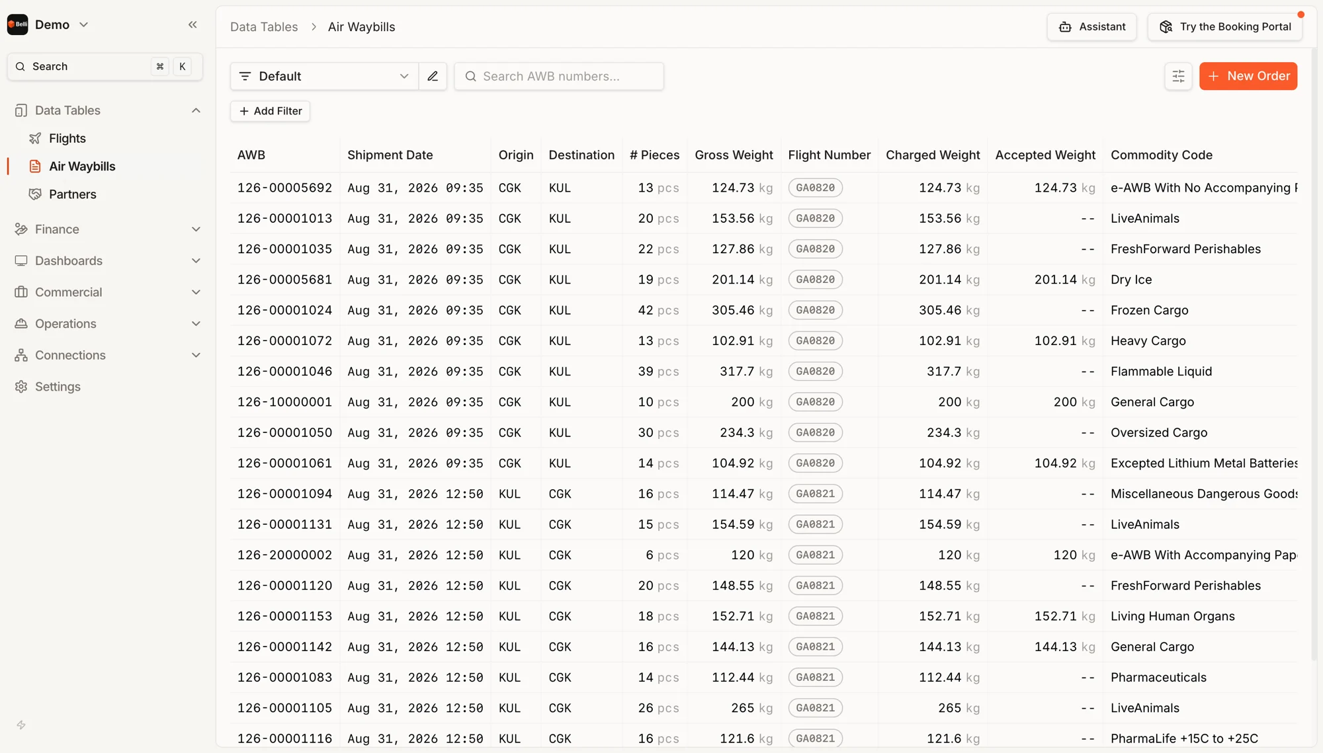Click the Shipment Date column header
Viewport: 1323px width, 753px height.
point(390,155)
